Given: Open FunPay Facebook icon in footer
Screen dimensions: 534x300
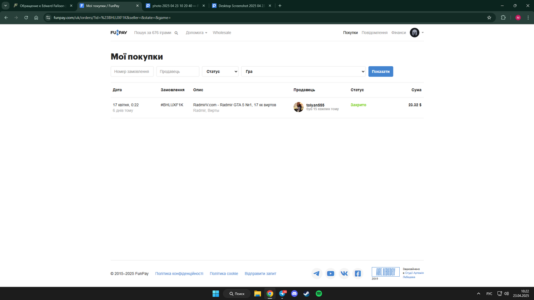Looking at the screenshot, I should click(358, 274).
